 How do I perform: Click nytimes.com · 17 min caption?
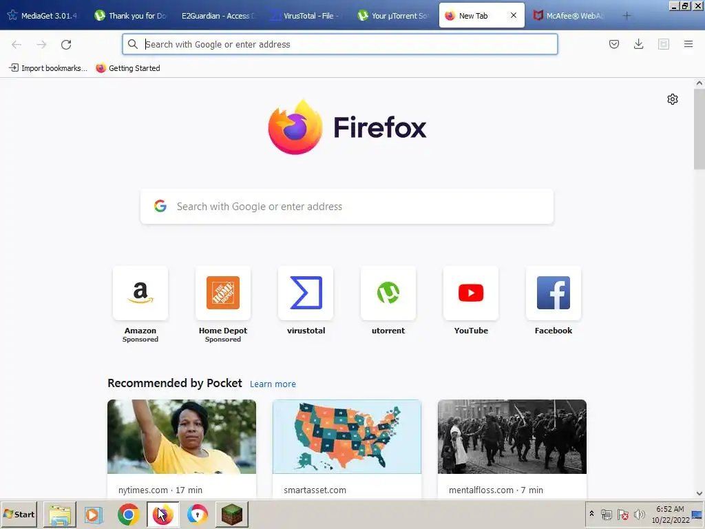pyautogui.click(x=160, y=490)
